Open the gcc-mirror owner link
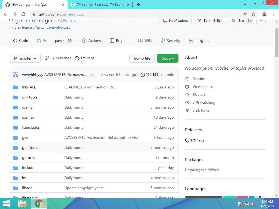This screenshot has width=279, height=209. pos(28,21)
